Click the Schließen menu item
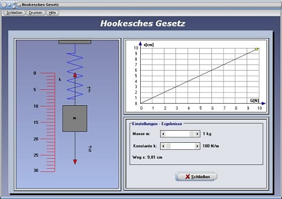 pos(14,13)
